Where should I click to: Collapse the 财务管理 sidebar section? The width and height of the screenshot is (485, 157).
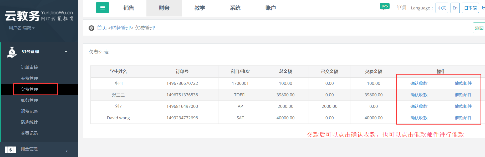pos(66,52)
